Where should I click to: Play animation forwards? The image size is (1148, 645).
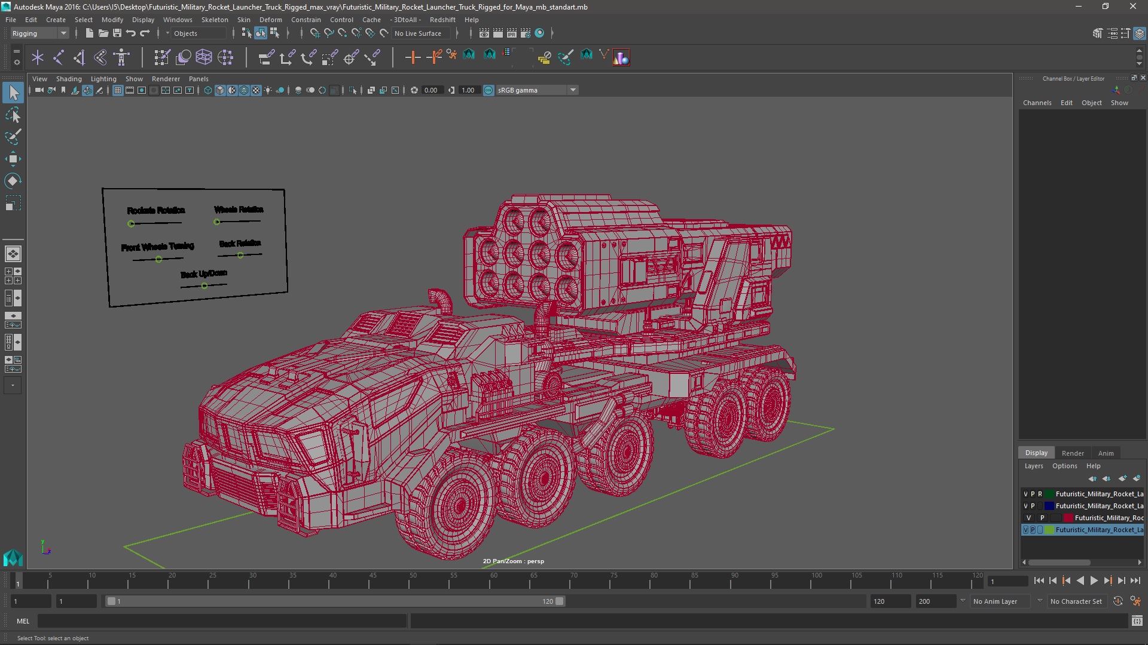point(1094,580)
